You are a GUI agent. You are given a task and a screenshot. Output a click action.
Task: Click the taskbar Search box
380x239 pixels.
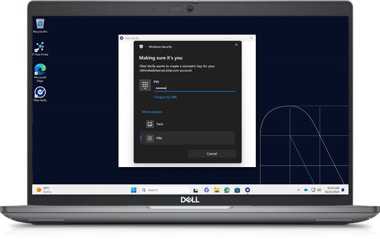161,190
